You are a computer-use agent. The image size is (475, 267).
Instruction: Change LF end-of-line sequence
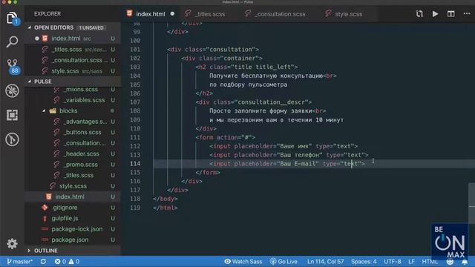click(411, 262)
